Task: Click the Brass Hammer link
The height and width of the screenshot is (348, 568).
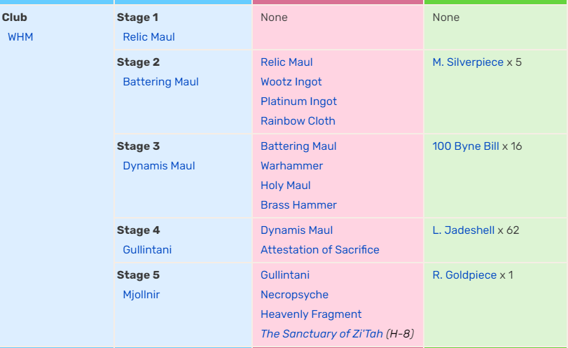Action: click(298, 205)
